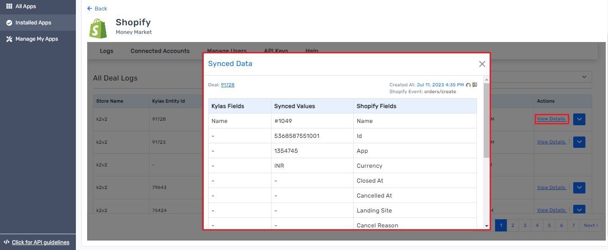Open the Connected Accounts tab
Image resolution: width=608 pixels, height=250 pixels.
tap(160, 51)
